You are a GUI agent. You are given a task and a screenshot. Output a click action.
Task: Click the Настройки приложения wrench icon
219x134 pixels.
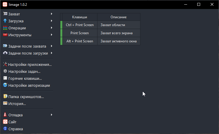(5, 64)
